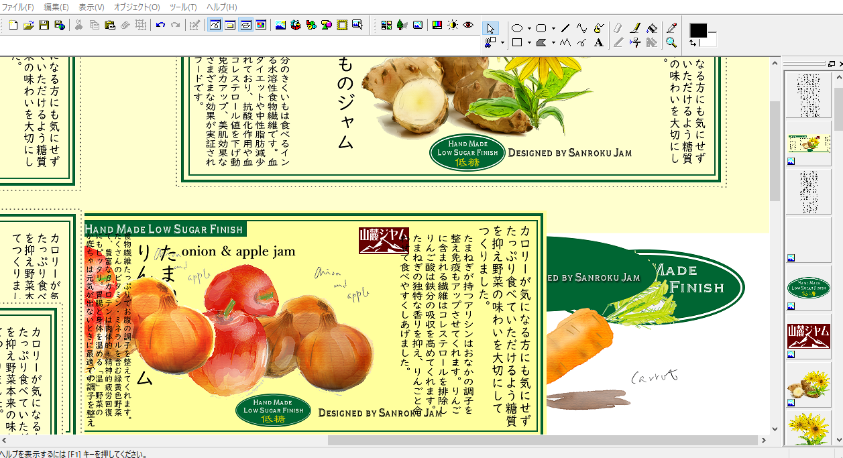This screenshot has width=843, height=458.
Task: Select the straight Line drawing tool
Action: pyautogui.click(x=565, y=28)
